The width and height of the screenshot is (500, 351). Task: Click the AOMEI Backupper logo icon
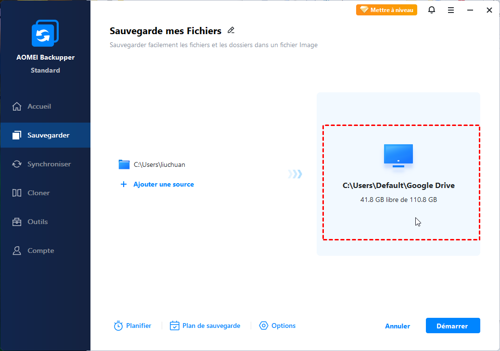point(45,33)
